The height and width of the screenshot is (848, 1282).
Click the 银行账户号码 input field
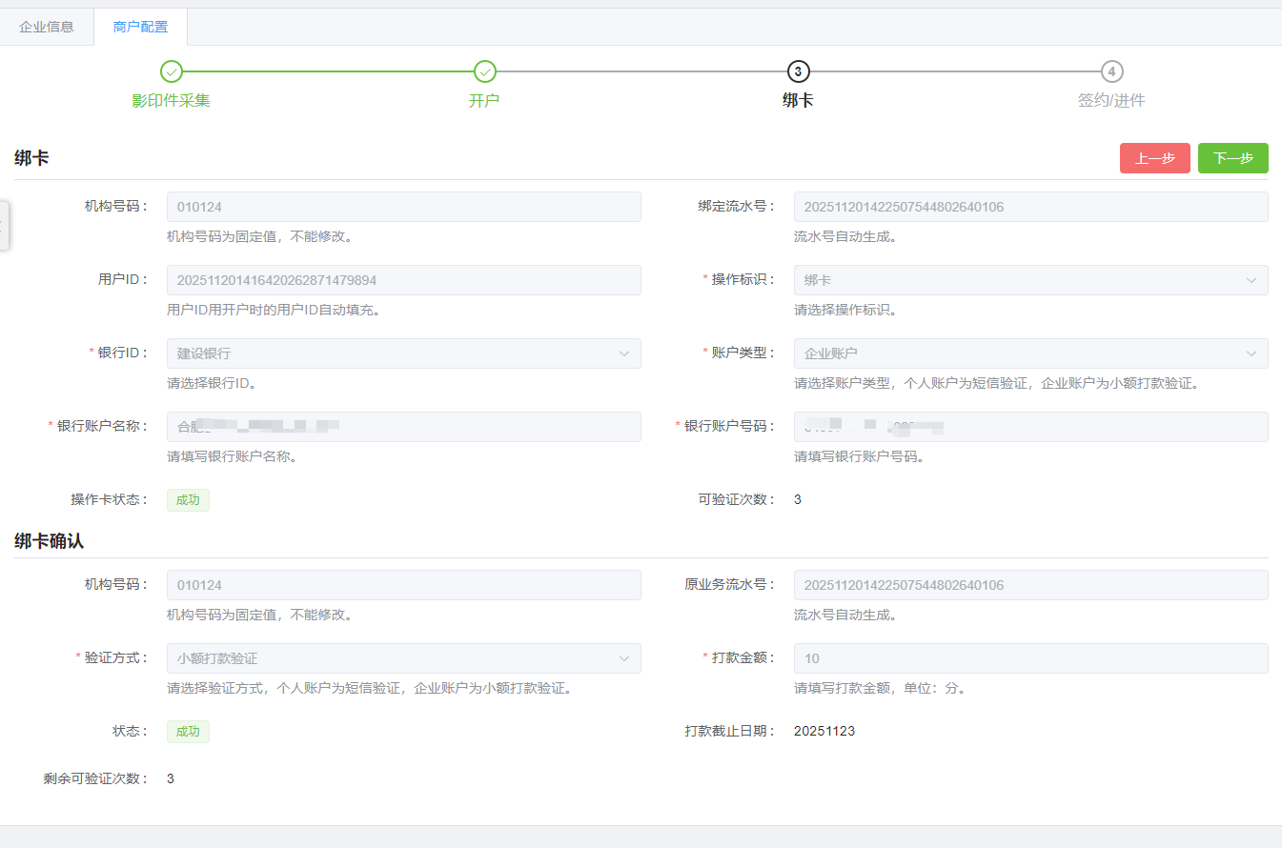[x=1030, y=427]
